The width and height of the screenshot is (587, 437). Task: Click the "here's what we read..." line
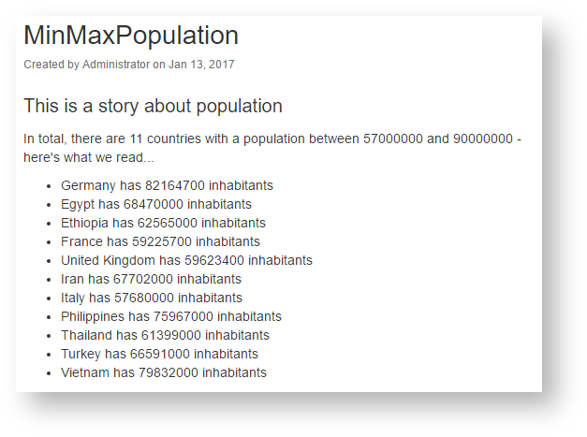point(89,157)
